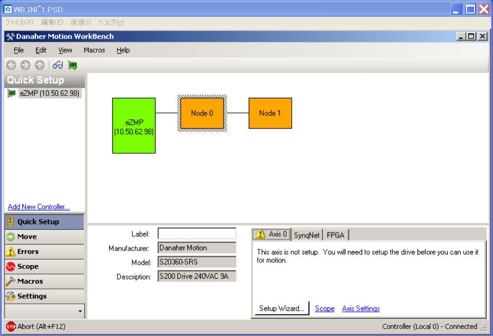This screenshot has height=336, width=493.
Task: Click the hammer Macros icon
Action: point(10,281)
